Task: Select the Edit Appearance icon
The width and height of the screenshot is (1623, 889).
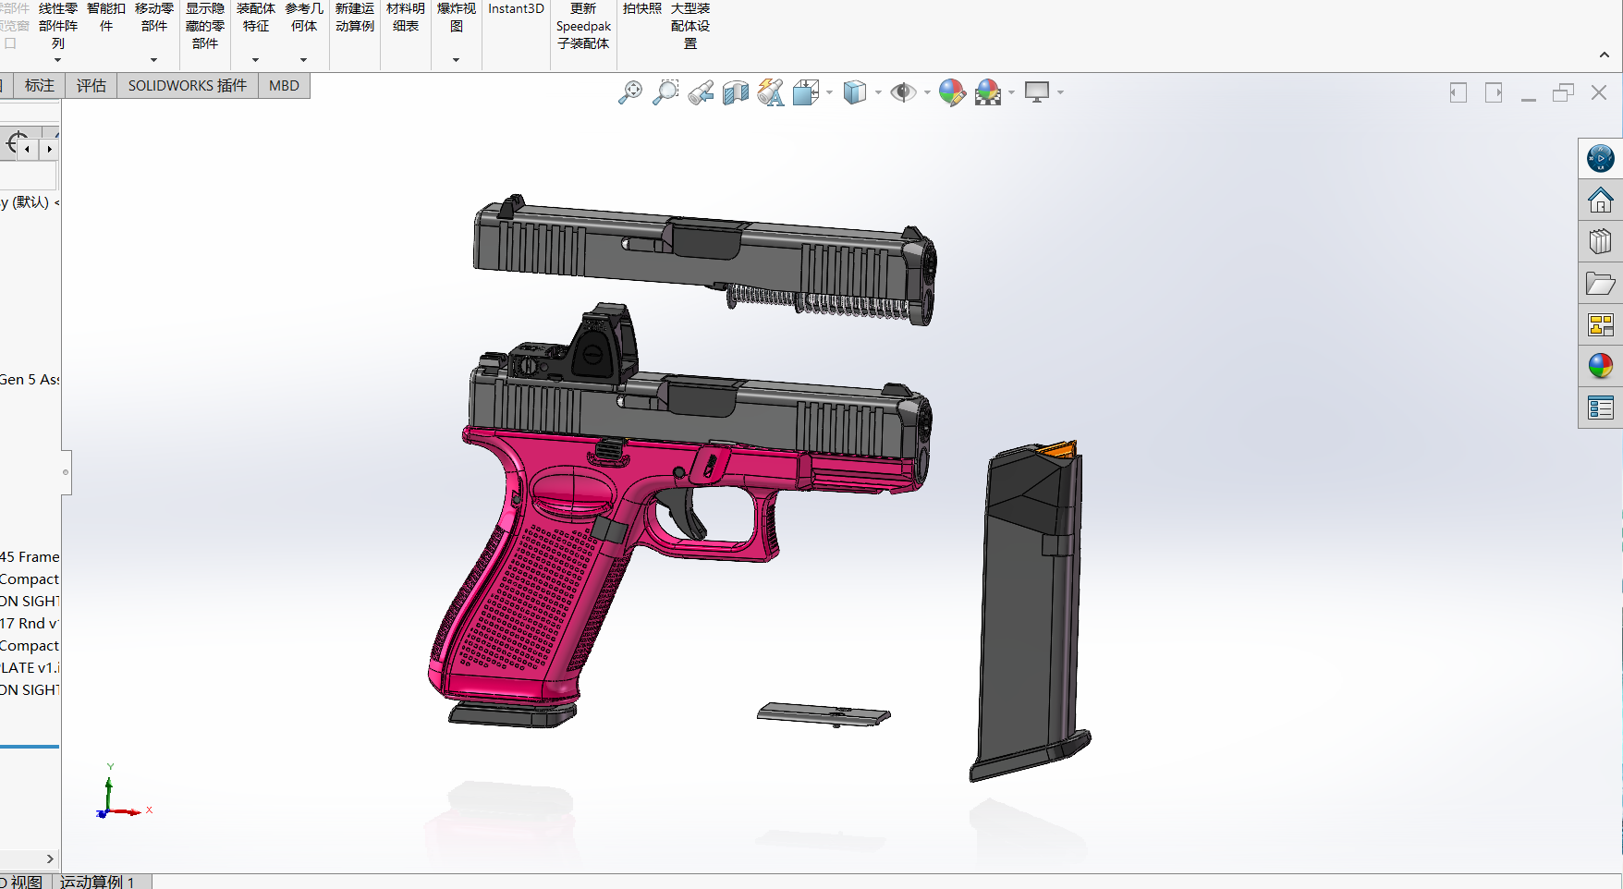Action: tap(952, 91)
